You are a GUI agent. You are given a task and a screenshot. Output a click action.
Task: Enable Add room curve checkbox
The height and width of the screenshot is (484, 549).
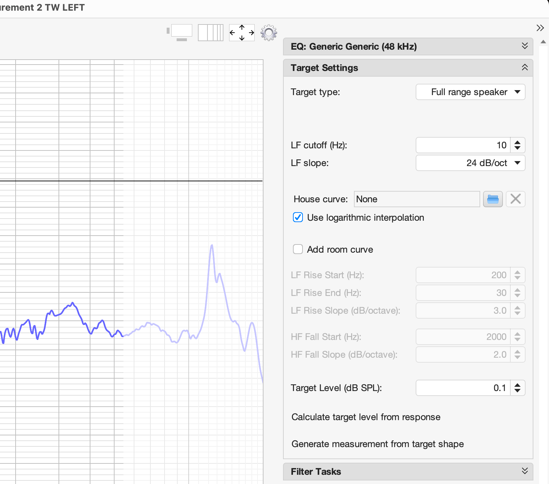coord(298,249)
